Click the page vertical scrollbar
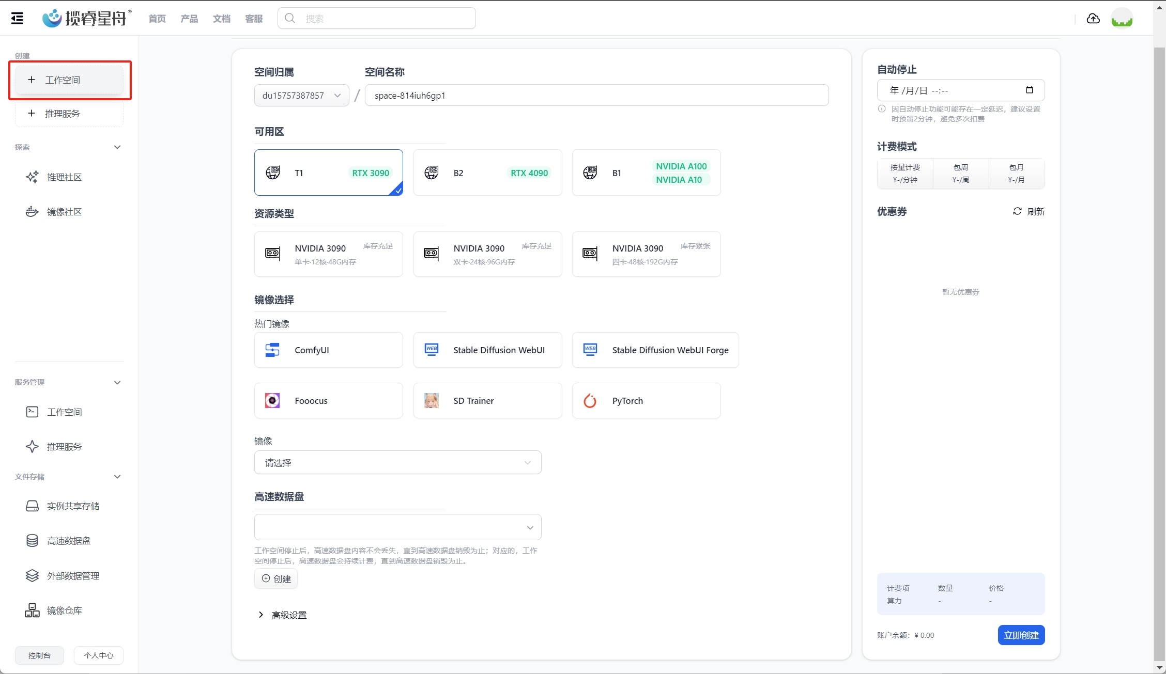The image size is (1166, 674). point(1160,354)
